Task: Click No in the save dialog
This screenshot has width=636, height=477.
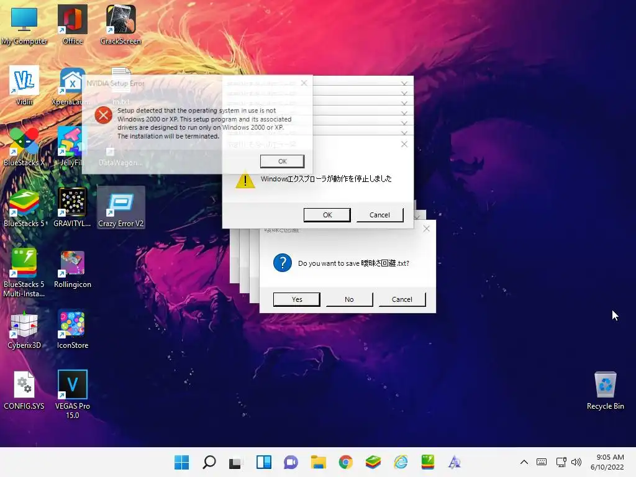Action: 349,299
